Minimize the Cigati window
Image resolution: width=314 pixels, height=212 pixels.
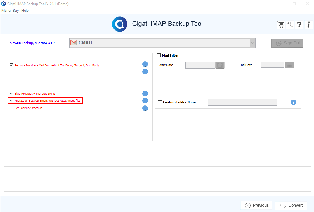pyautogui.click(x=281, y=4)
